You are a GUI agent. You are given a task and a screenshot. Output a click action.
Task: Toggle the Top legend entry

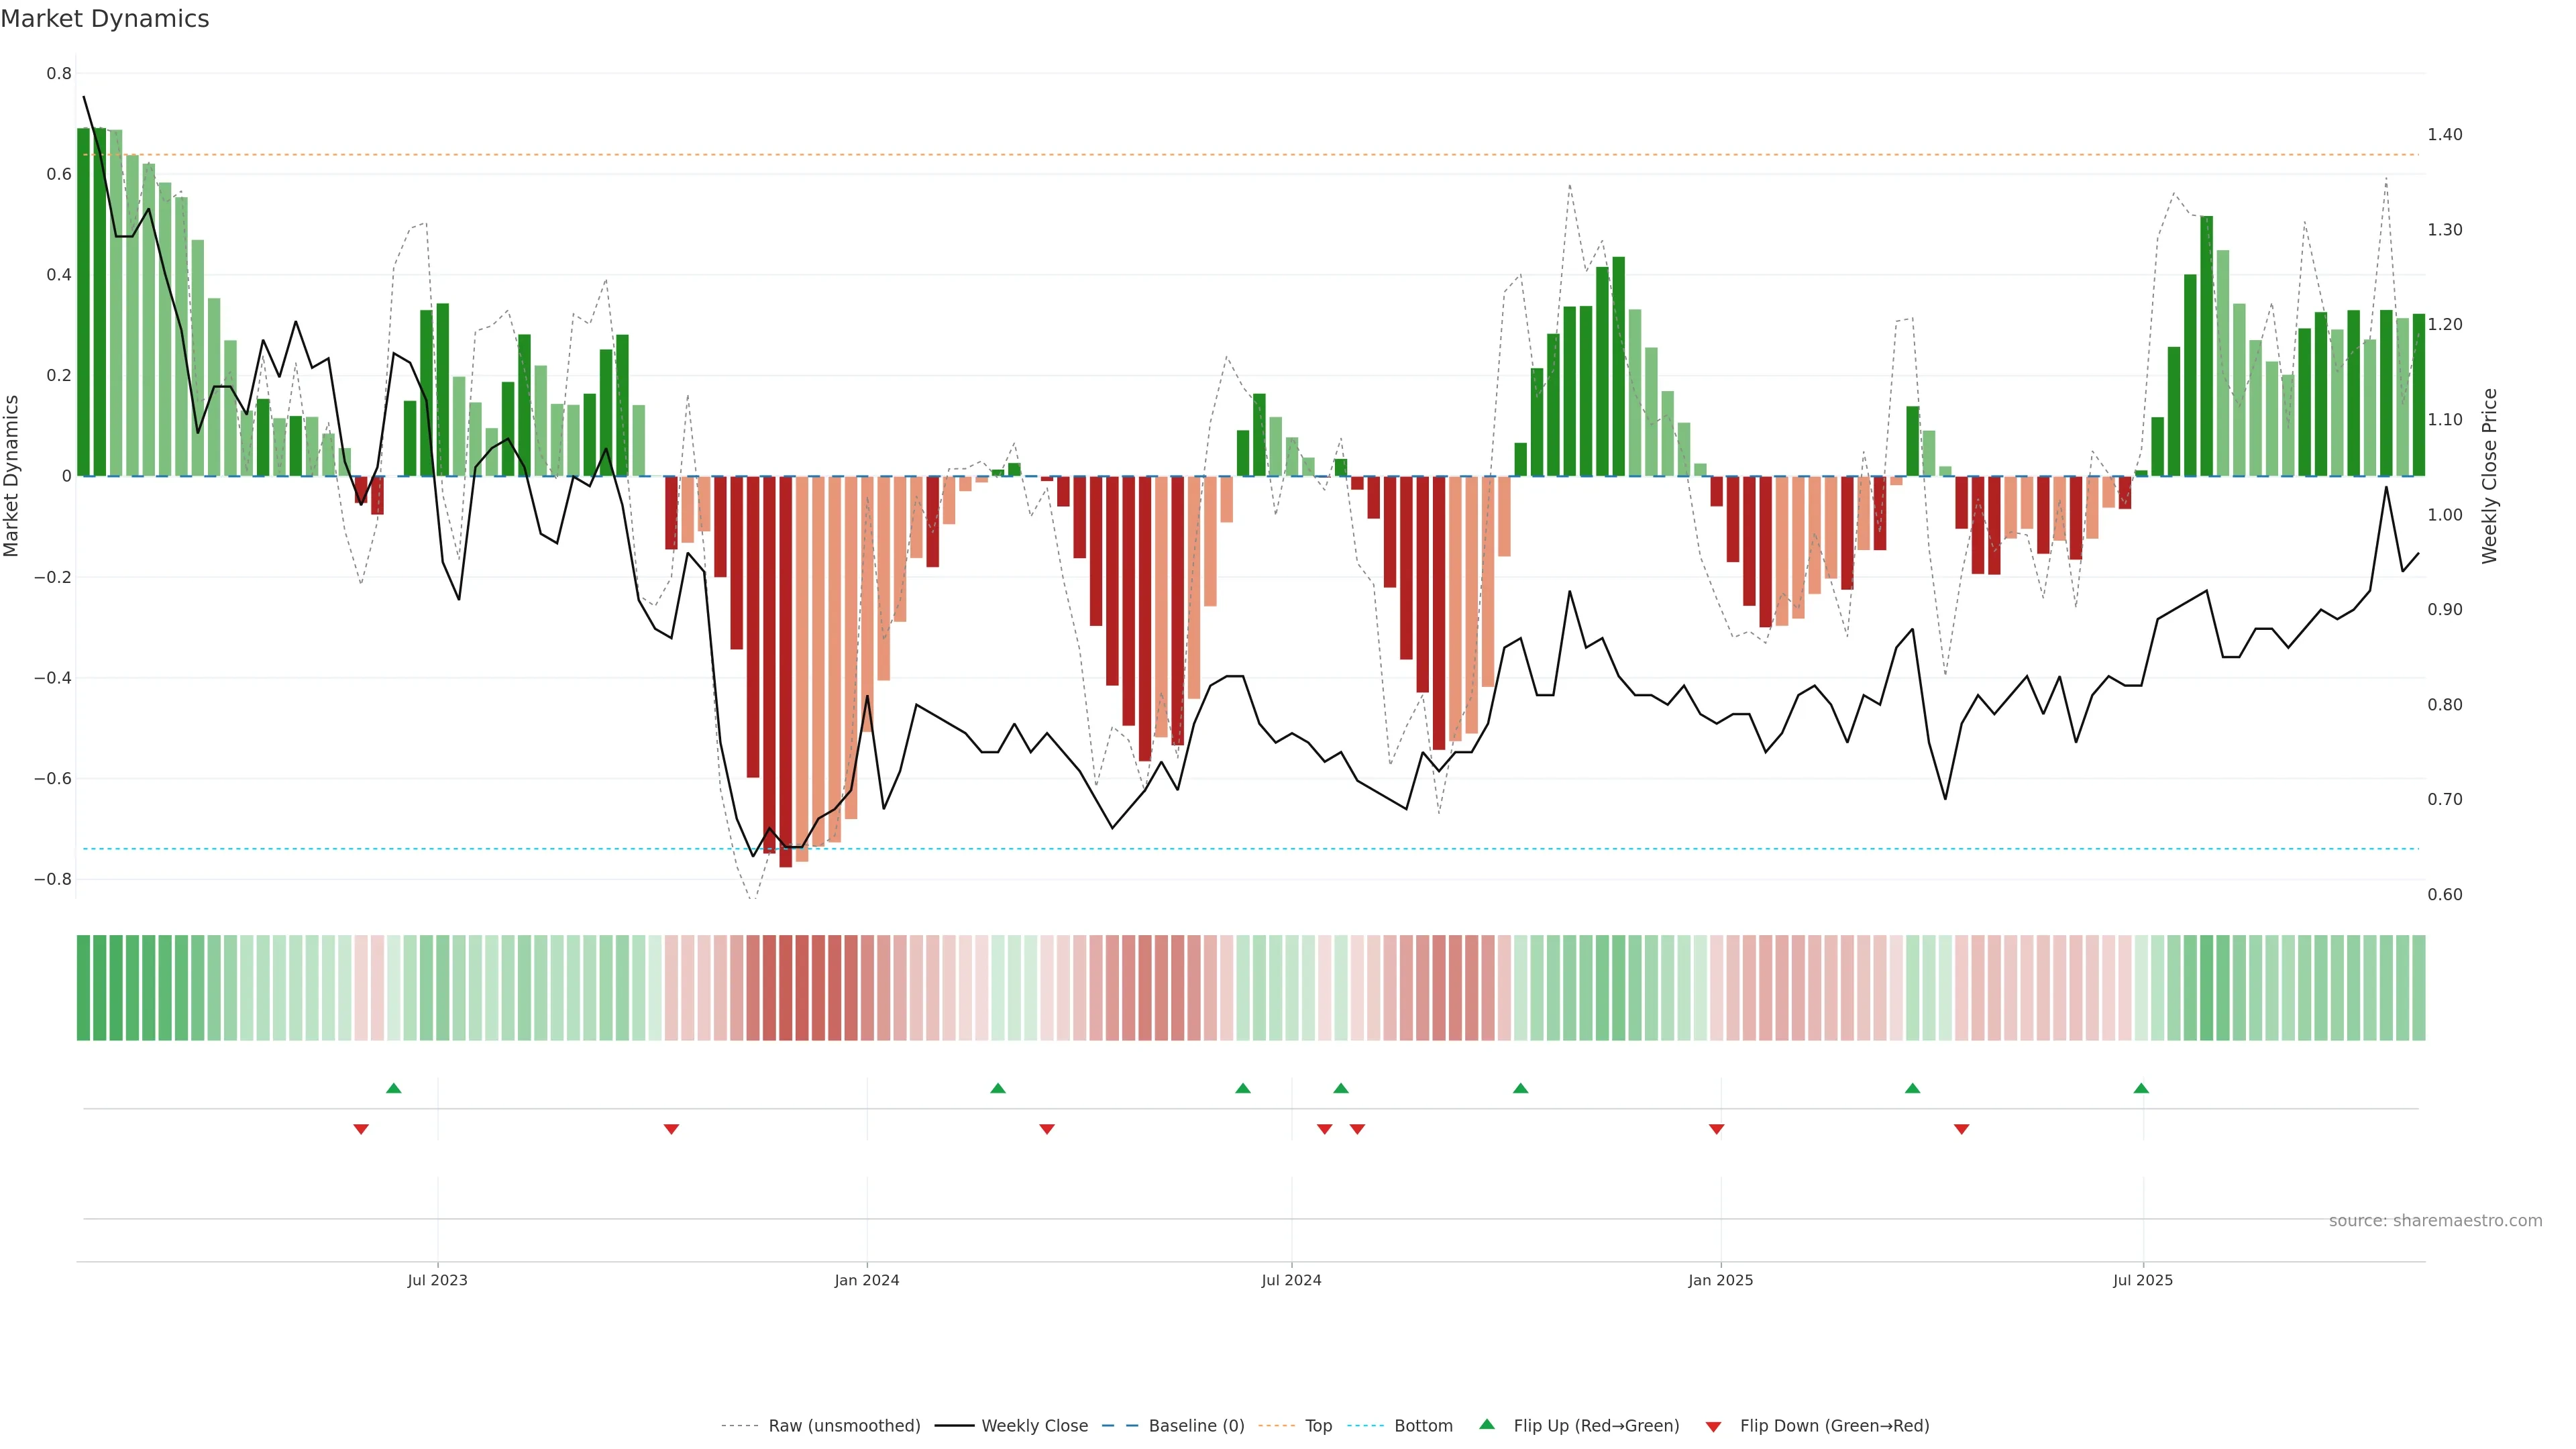pyautogui.click(x=1318, y=1426)
